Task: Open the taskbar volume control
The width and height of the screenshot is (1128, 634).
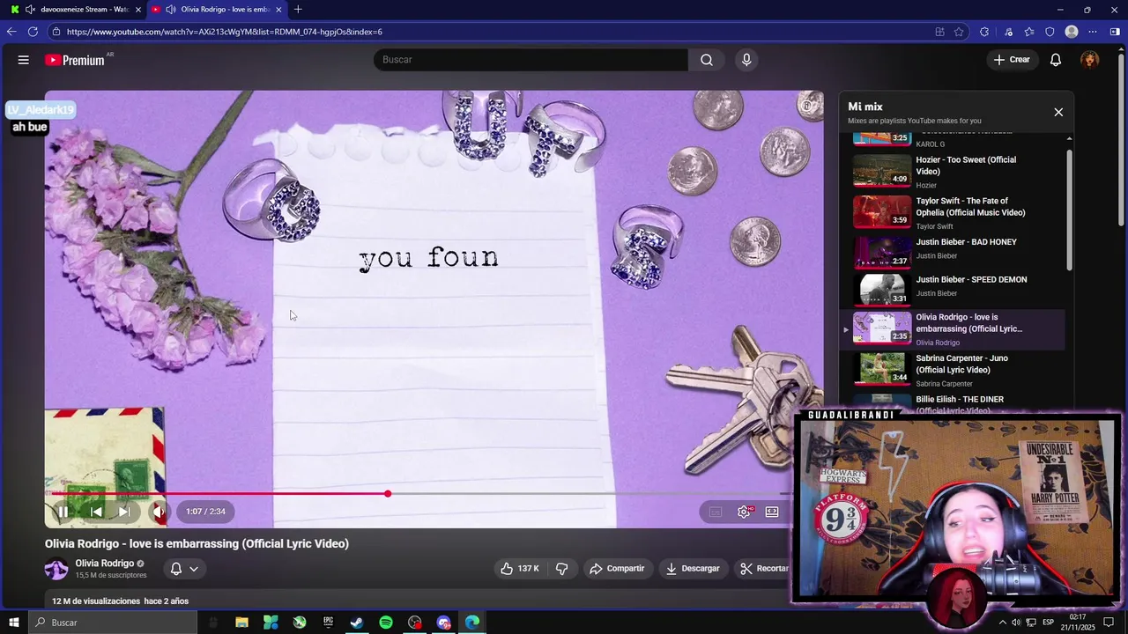Action: 1016,623
